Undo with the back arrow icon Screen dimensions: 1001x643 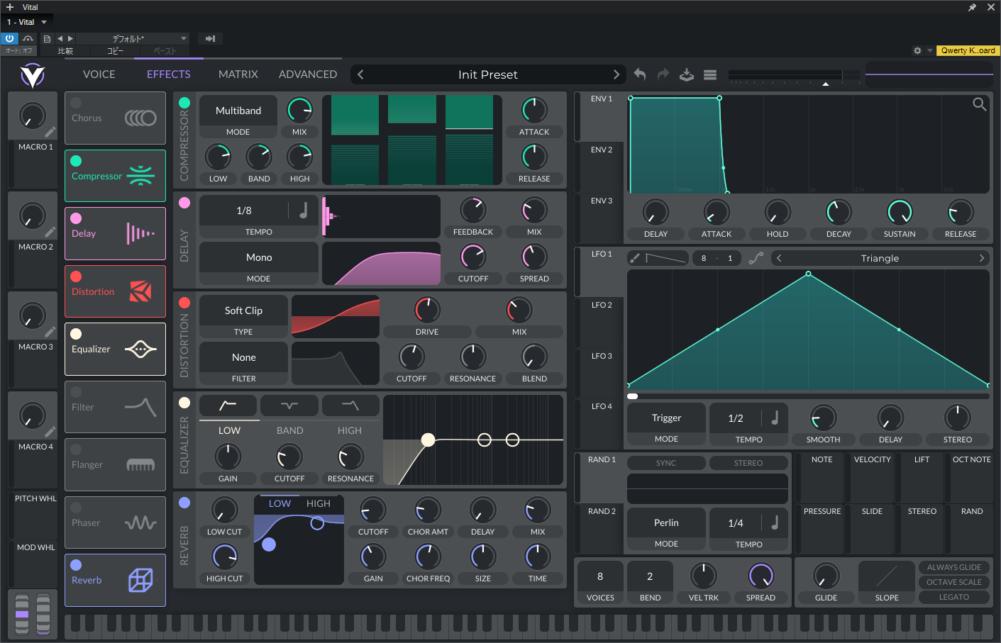click(x=640, y=74)
